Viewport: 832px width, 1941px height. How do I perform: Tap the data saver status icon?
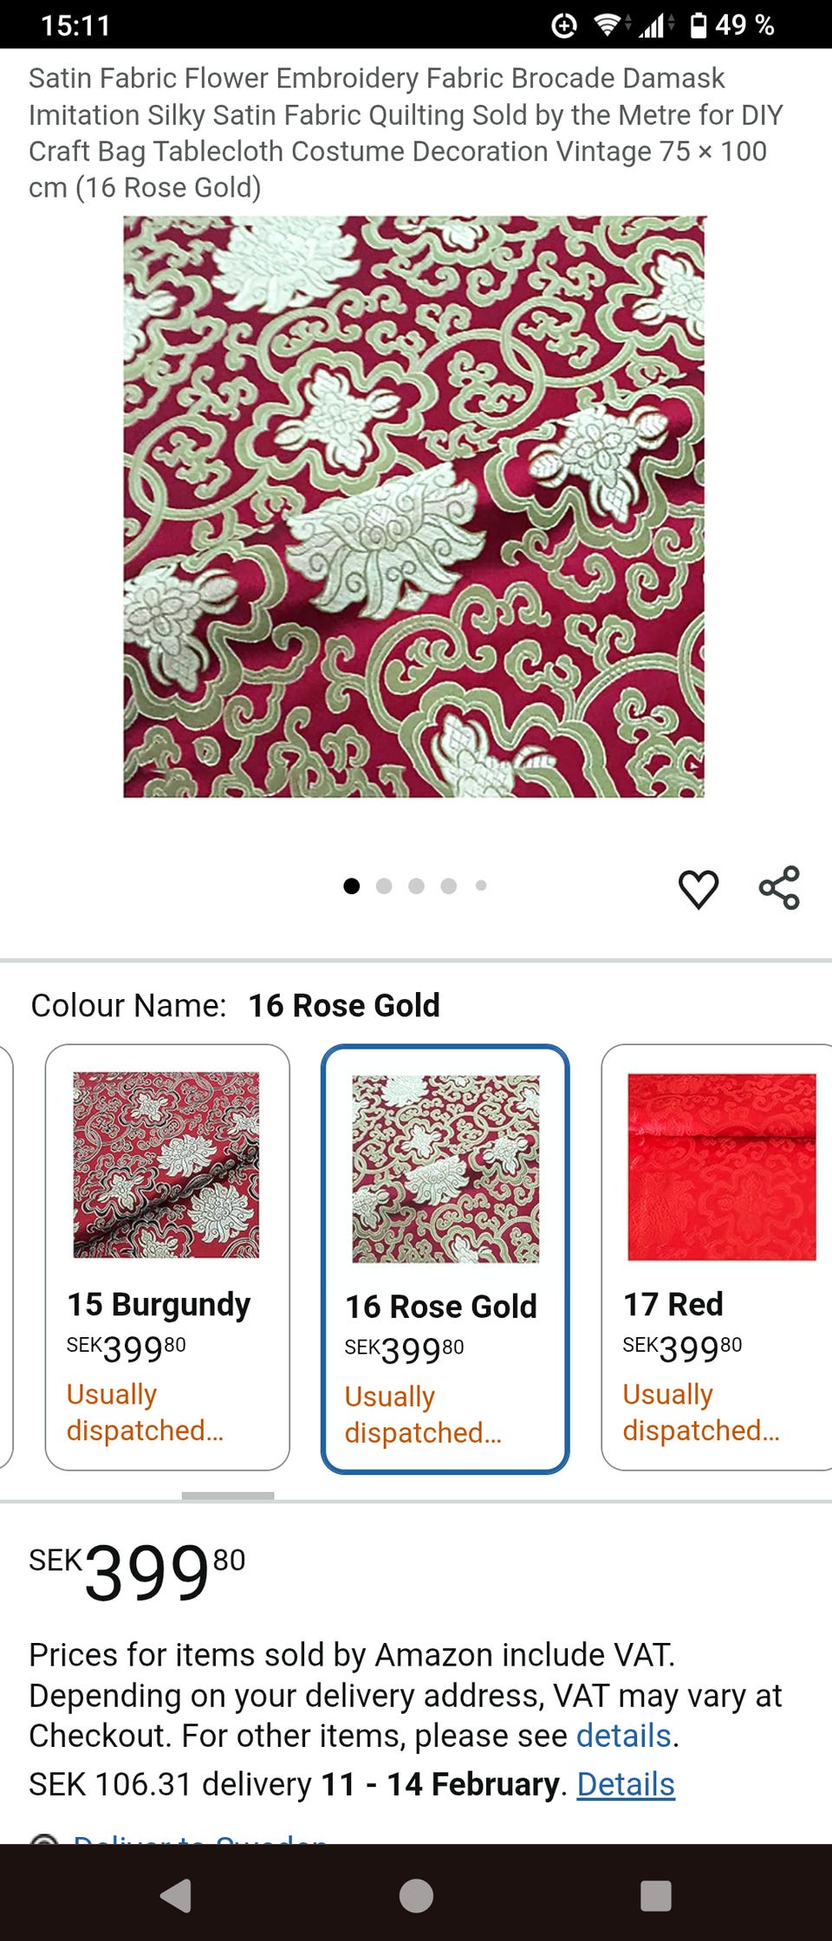tap(564, 25)
